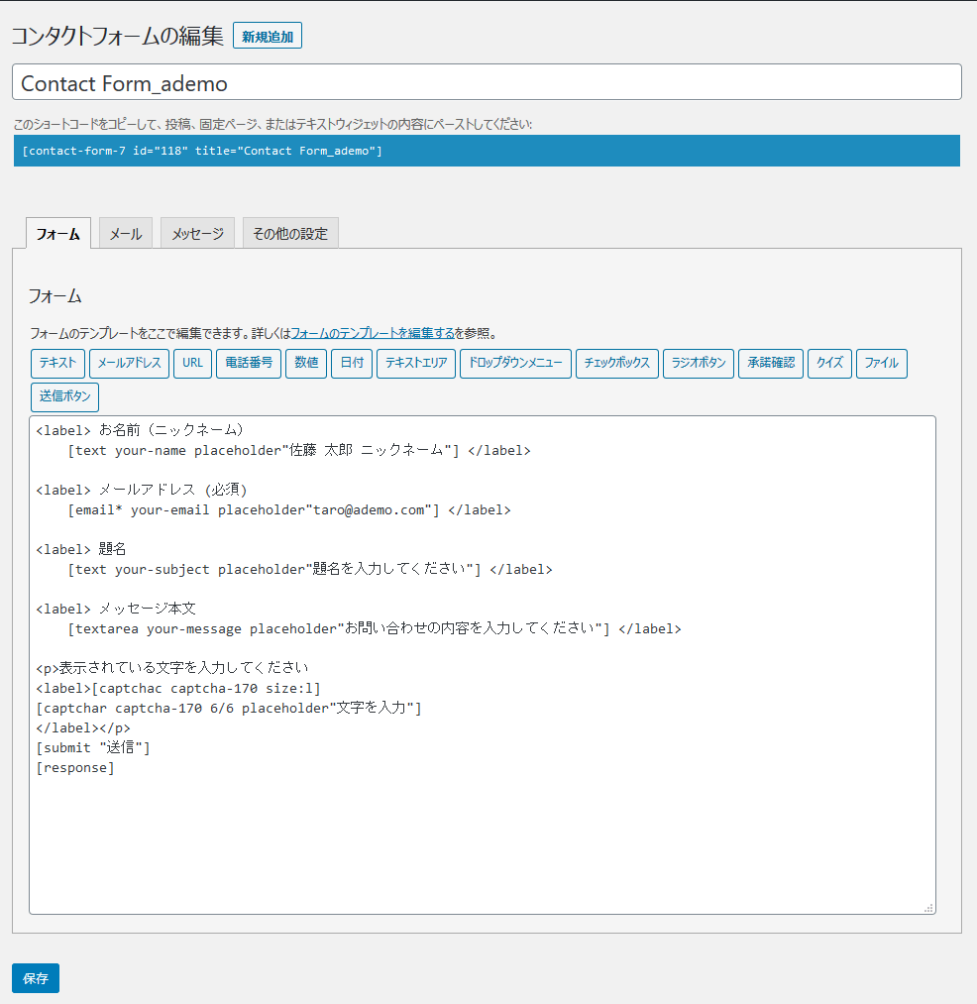Open the メール tab
The height and width of the screenshot is (1004, 977).
tap(126, 234)
